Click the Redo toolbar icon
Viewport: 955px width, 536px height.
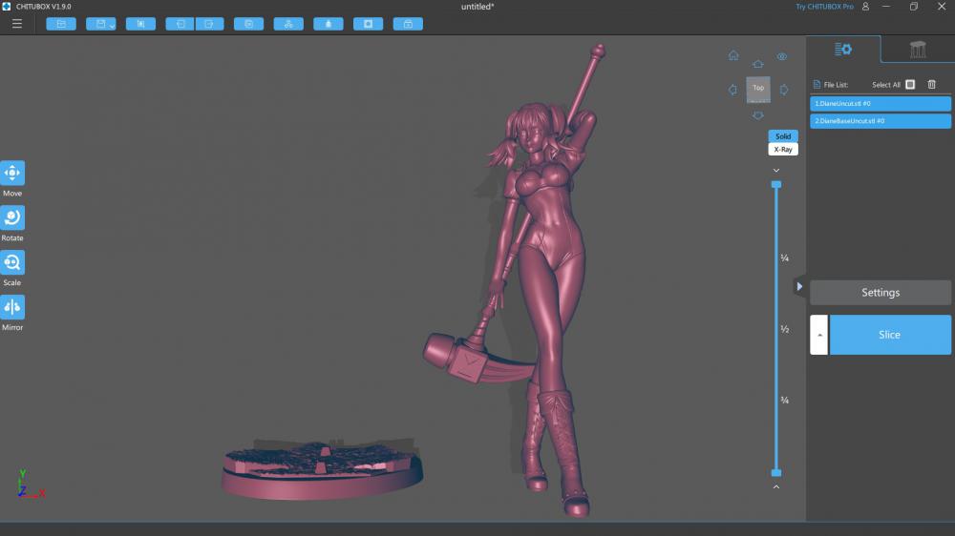click(x=209, y=24)
